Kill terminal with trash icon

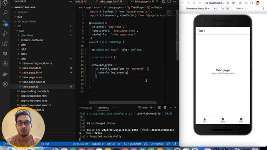click(x=165, y=107)
